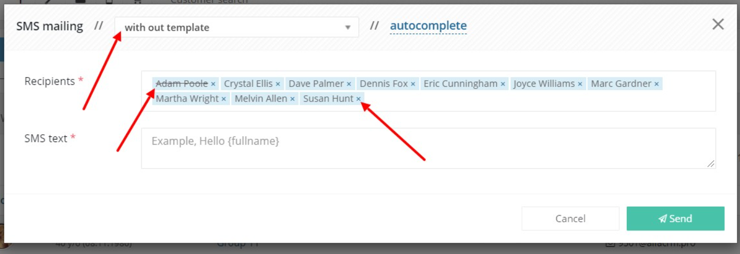Focus the SMS text field

428,148
